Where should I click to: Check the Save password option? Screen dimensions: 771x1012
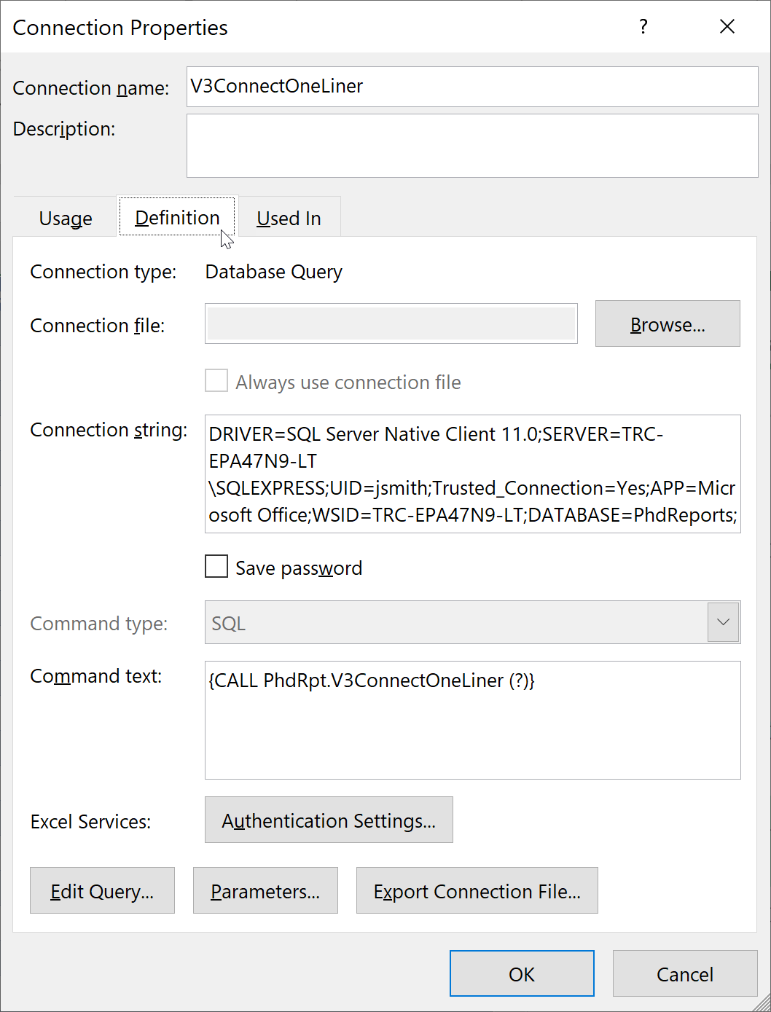point(216,566)
